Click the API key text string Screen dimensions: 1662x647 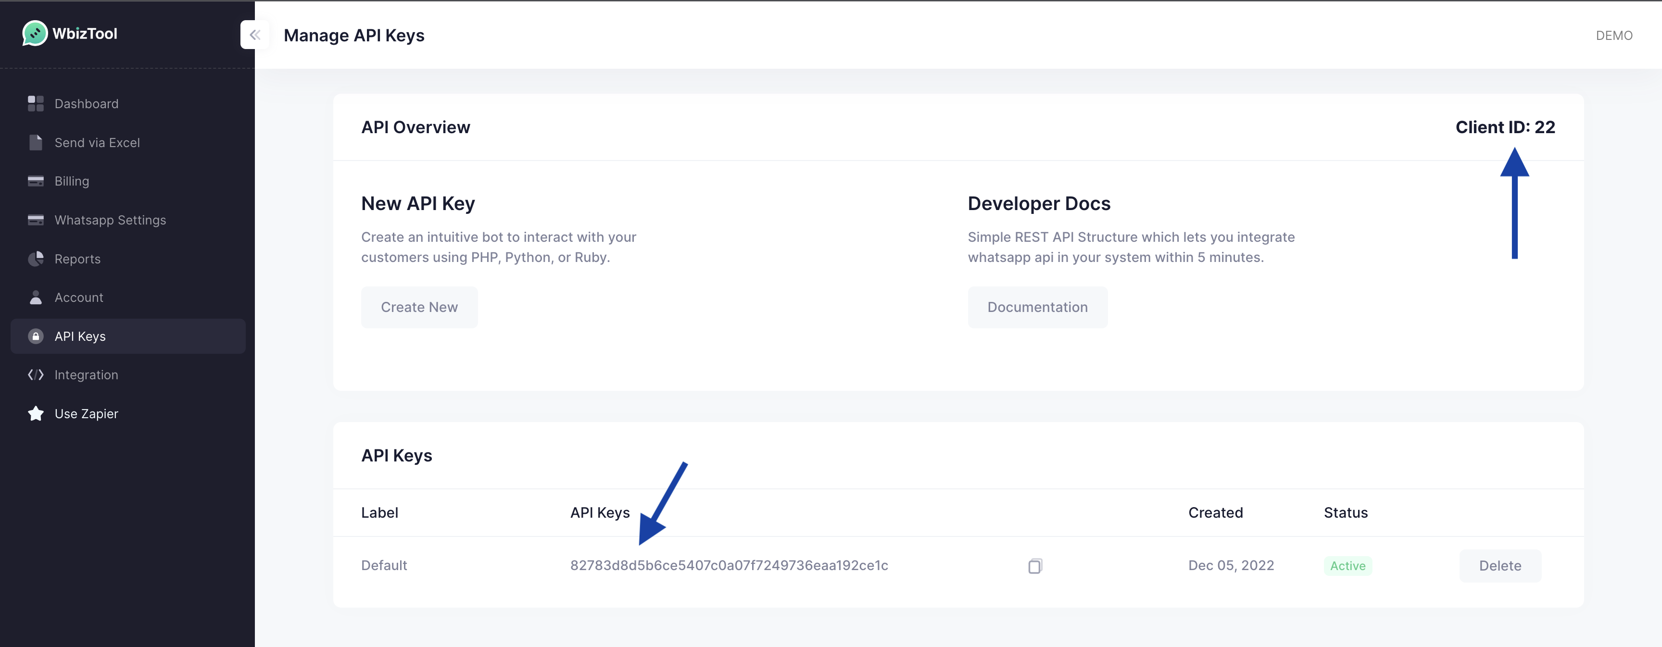(729, 566)
